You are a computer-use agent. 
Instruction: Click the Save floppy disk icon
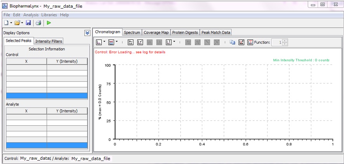coord(28,23)
